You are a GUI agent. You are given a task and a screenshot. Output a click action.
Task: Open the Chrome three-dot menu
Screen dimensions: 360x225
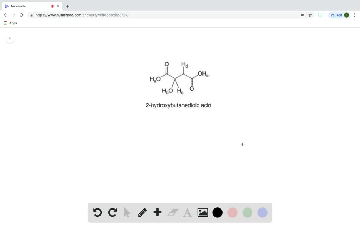point(354,15)
